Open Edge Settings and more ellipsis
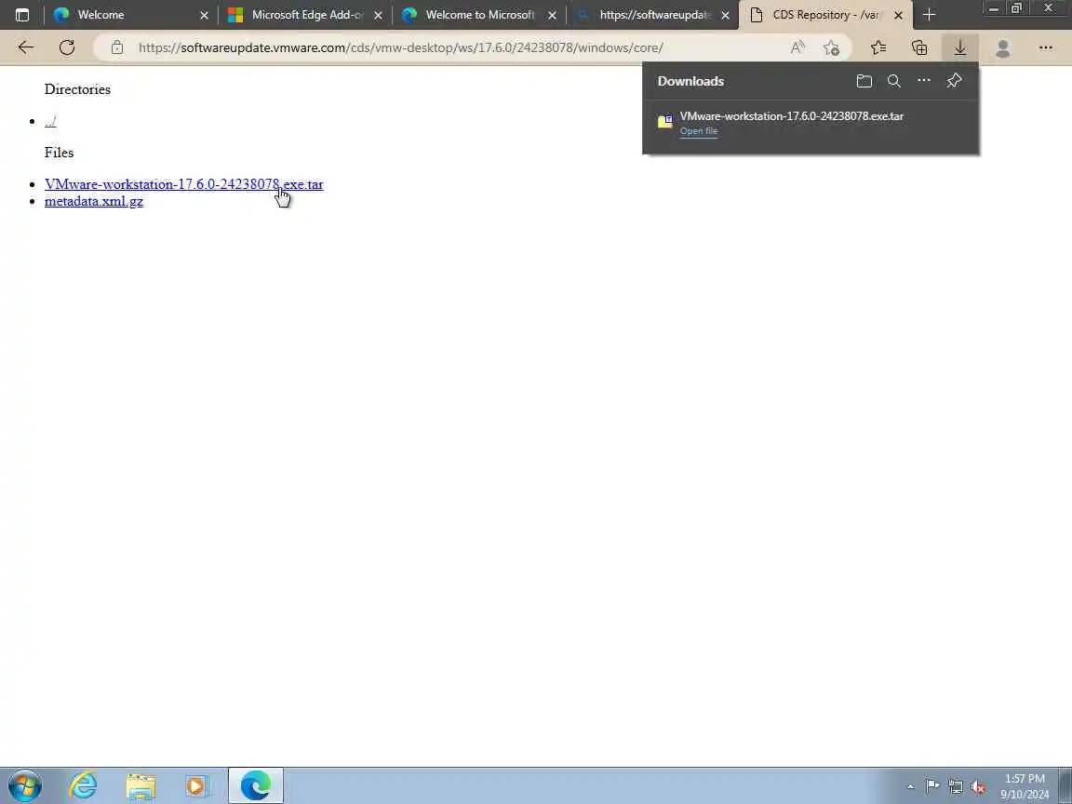The height and width of the screenshot is (804, 1072). 1045,47
